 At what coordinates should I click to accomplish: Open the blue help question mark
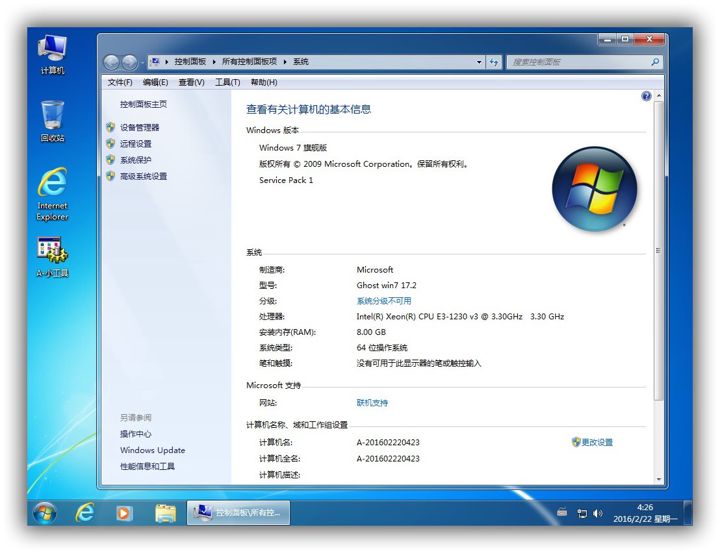[646, 96]
